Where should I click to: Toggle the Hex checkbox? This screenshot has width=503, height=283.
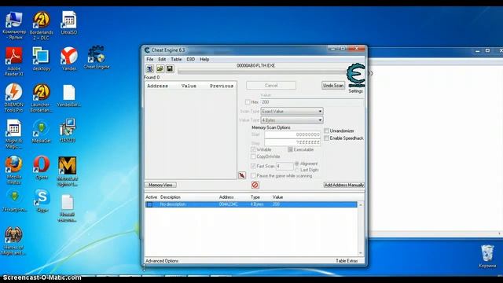click(248, 102)
